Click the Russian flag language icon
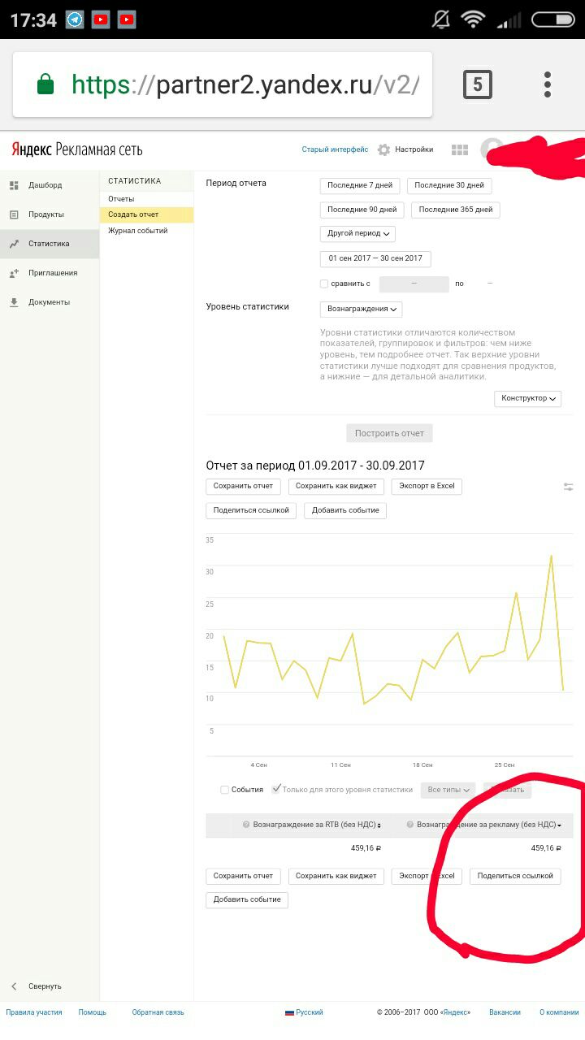Screen dimensions: 585x1040 [289, 1012]
